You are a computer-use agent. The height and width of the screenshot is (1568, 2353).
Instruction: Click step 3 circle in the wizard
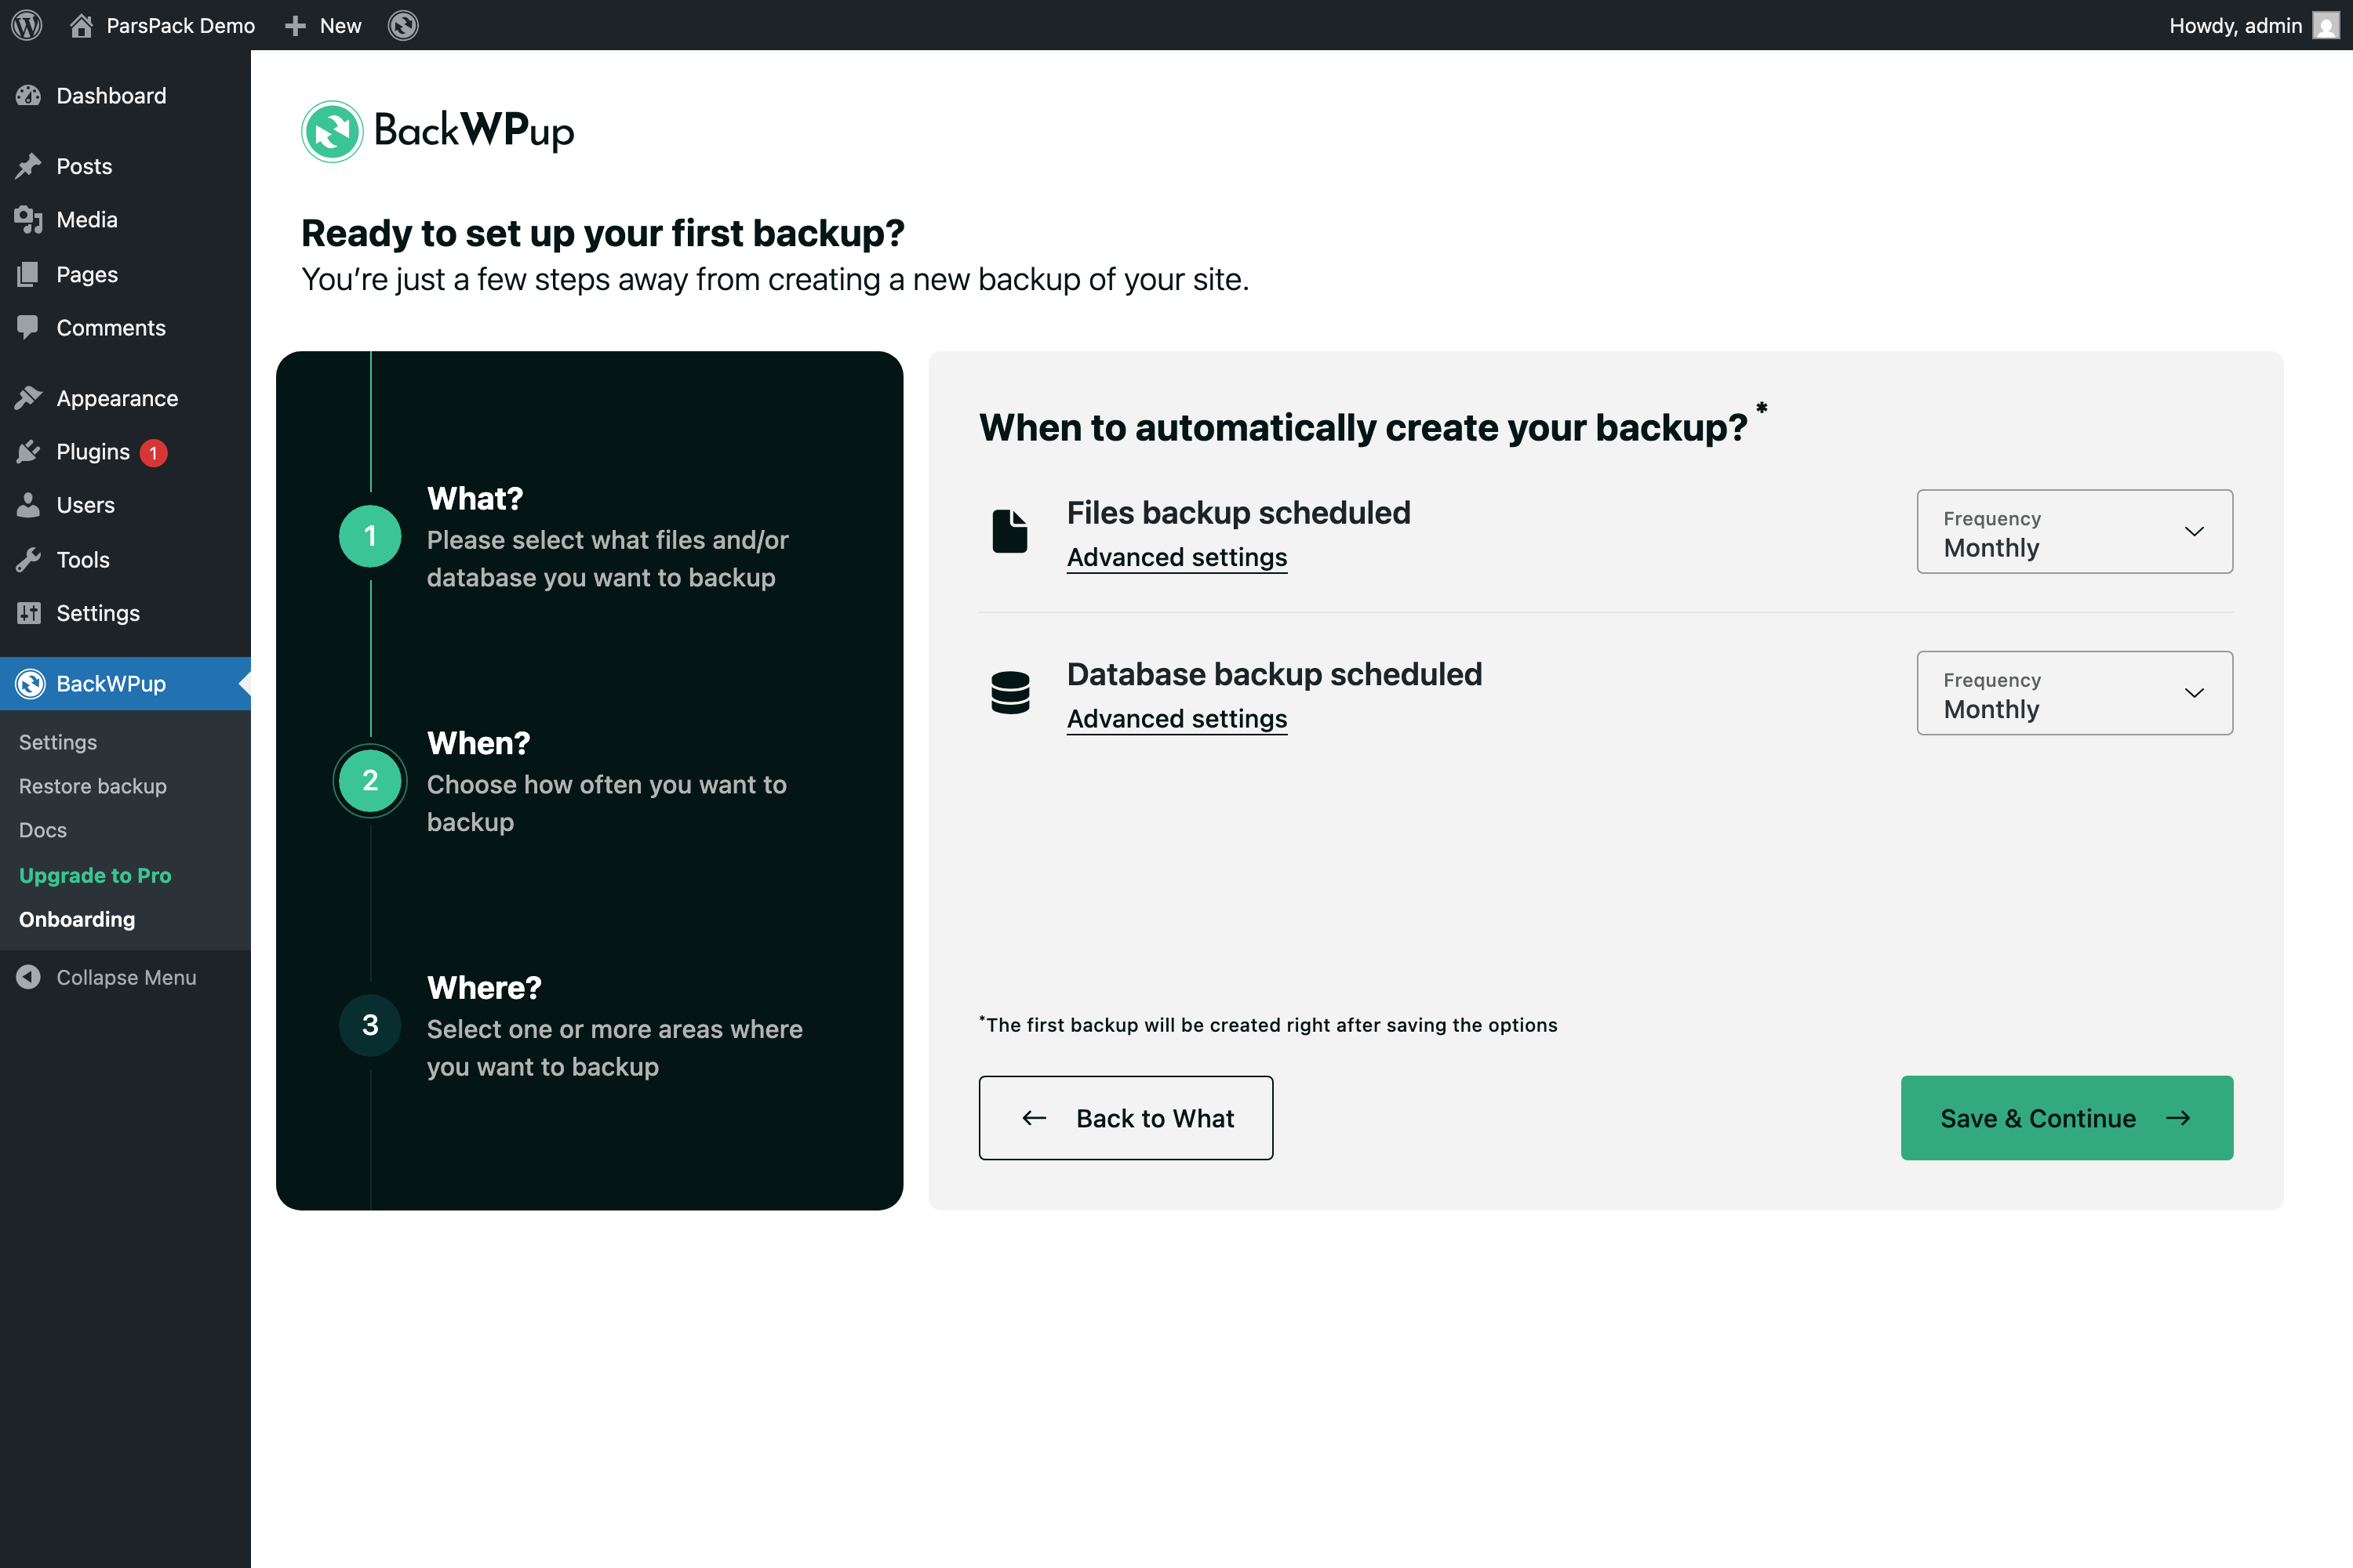tap(370, 1025)
